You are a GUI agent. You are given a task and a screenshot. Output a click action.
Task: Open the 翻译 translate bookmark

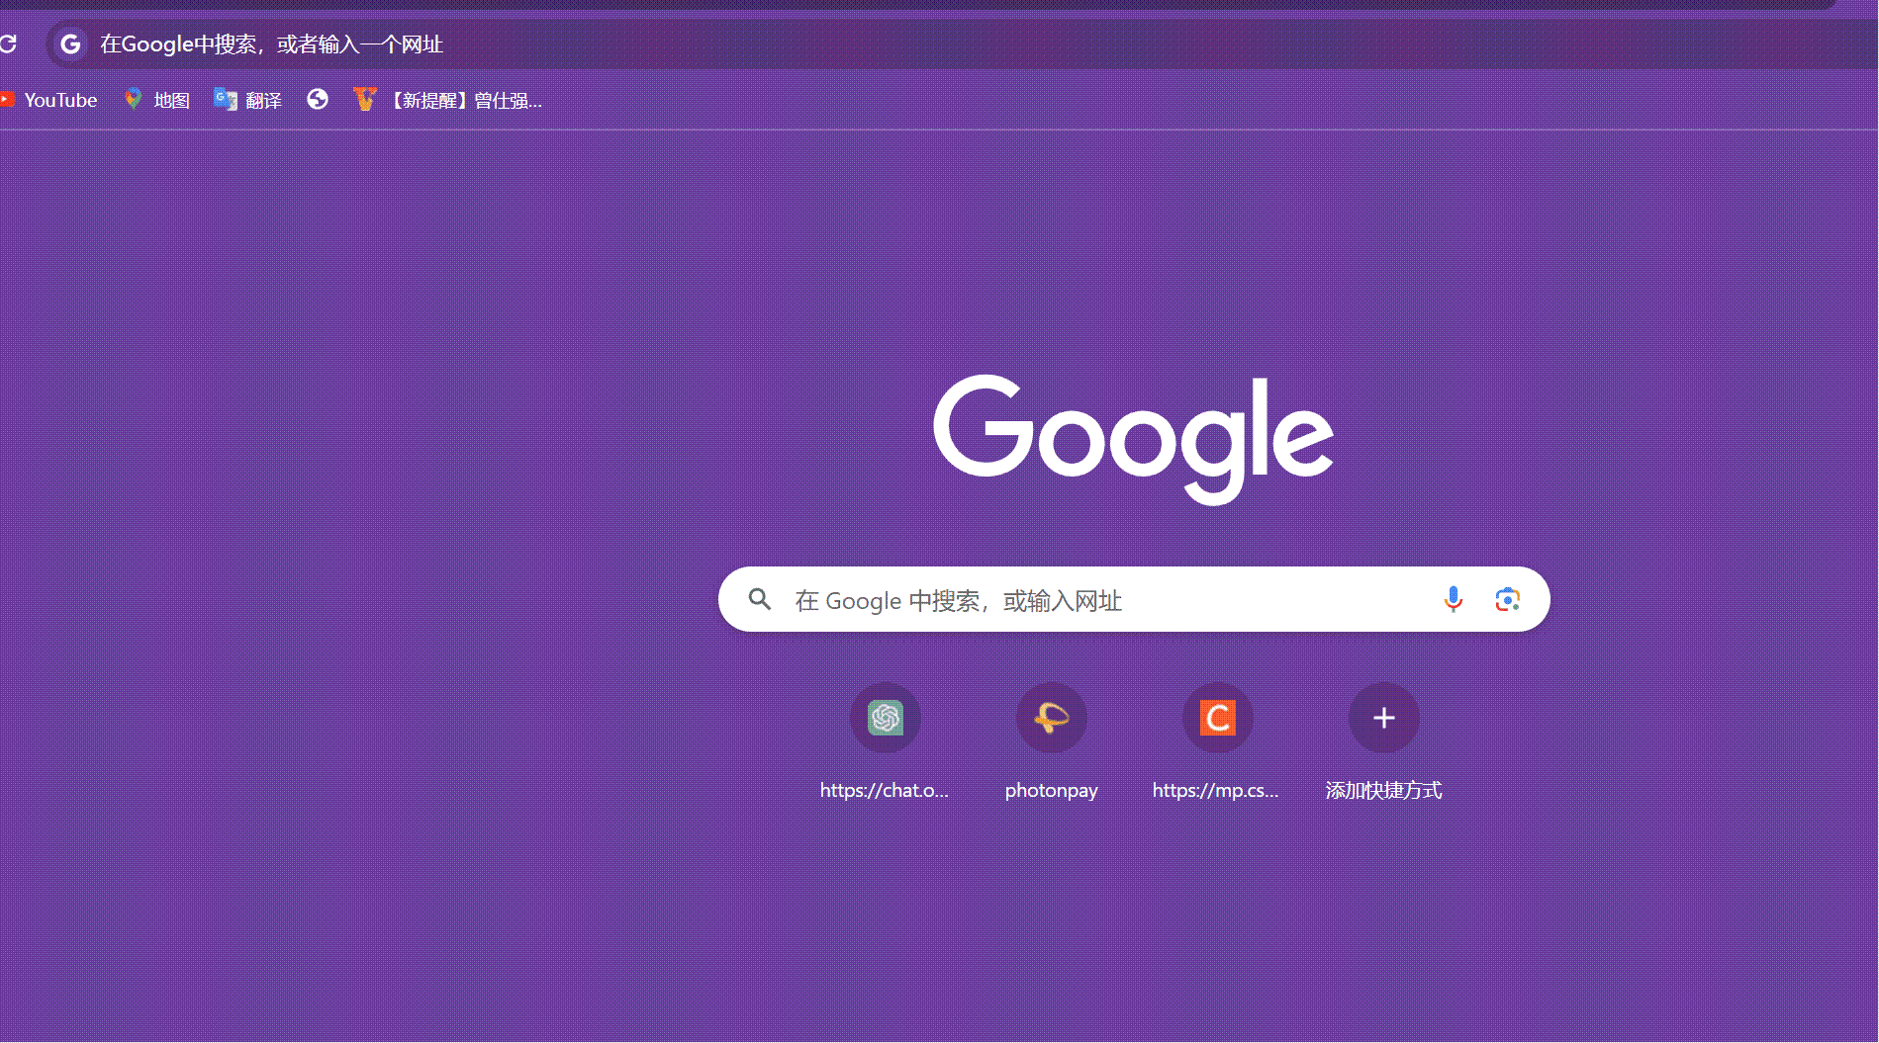pyautogui.click(x=248, y=100)
